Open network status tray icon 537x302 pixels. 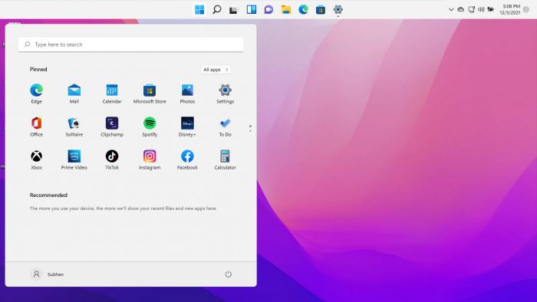click(471, 9)
